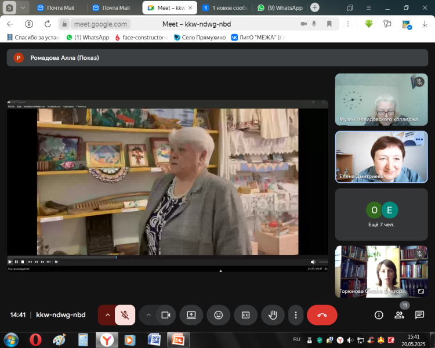The image size is (435, 348).
Task: Raise hand in the meeting
Action: [x=273, y=315]
